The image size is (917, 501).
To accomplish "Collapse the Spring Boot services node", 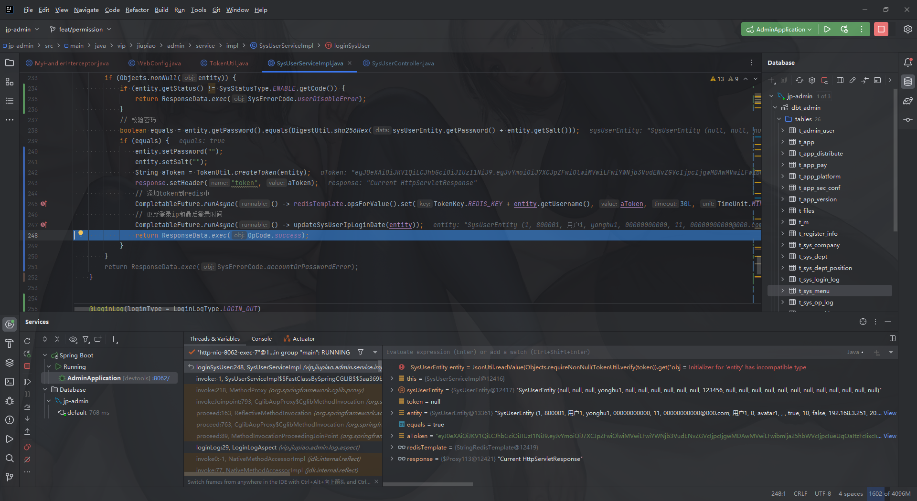I will 45,355.
